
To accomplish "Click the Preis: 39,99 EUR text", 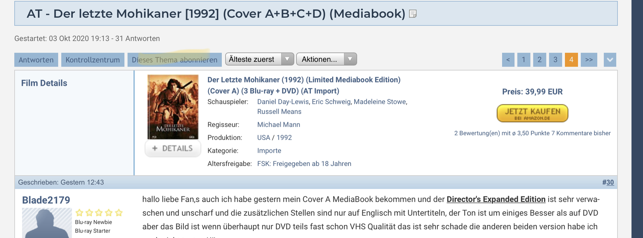I will coord(532,92).
